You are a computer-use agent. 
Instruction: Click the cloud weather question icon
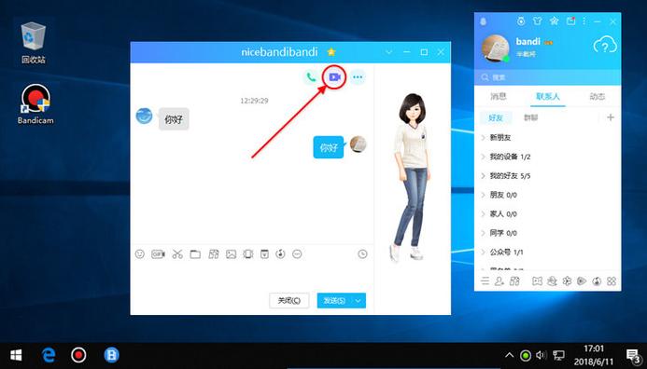pyautogui.click(x=605, y=46)
